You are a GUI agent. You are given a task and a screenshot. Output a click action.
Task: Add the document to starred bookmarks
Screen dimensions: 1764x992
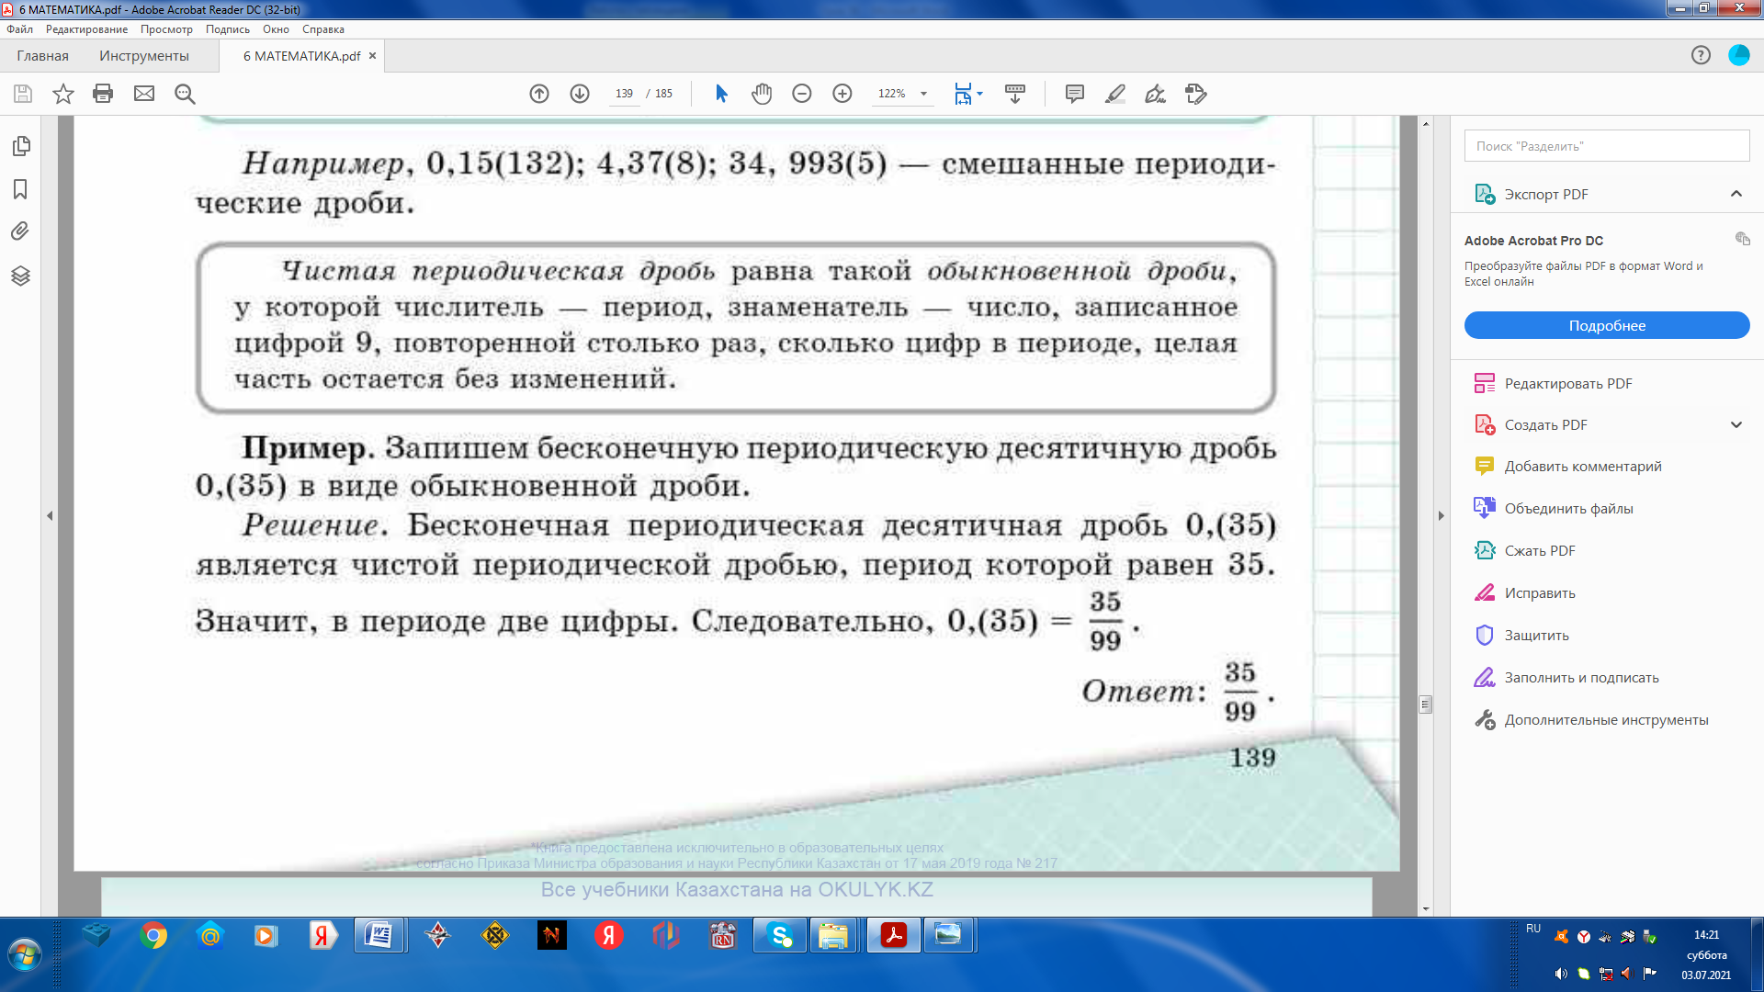click(63, 94)
